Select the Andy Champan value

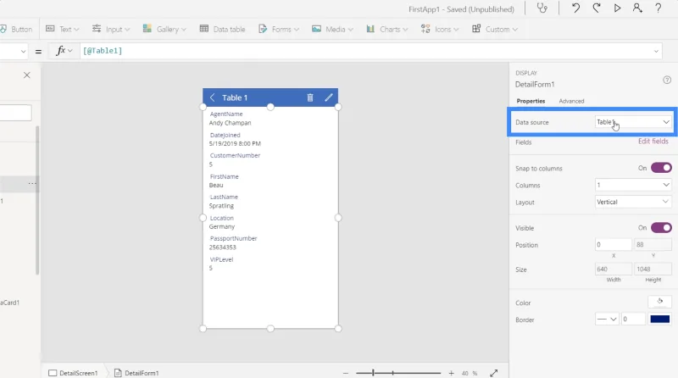tap(230, 123)
